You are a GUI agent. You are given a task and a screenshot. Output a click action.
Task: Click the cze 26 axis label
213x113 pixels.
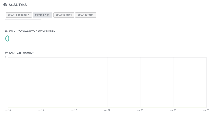tap(74, 110)
